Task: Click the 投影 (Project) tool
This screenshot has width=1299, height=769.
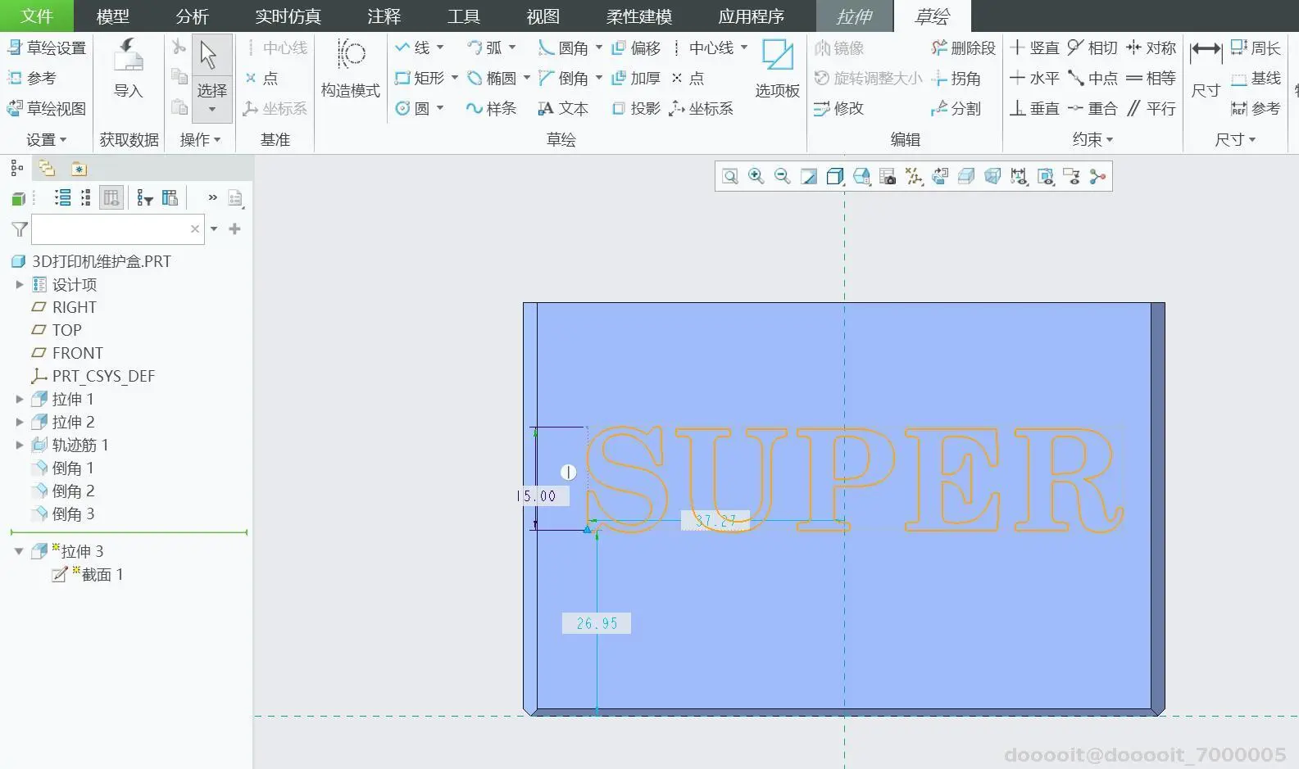Action: click(x=636, y=108)
